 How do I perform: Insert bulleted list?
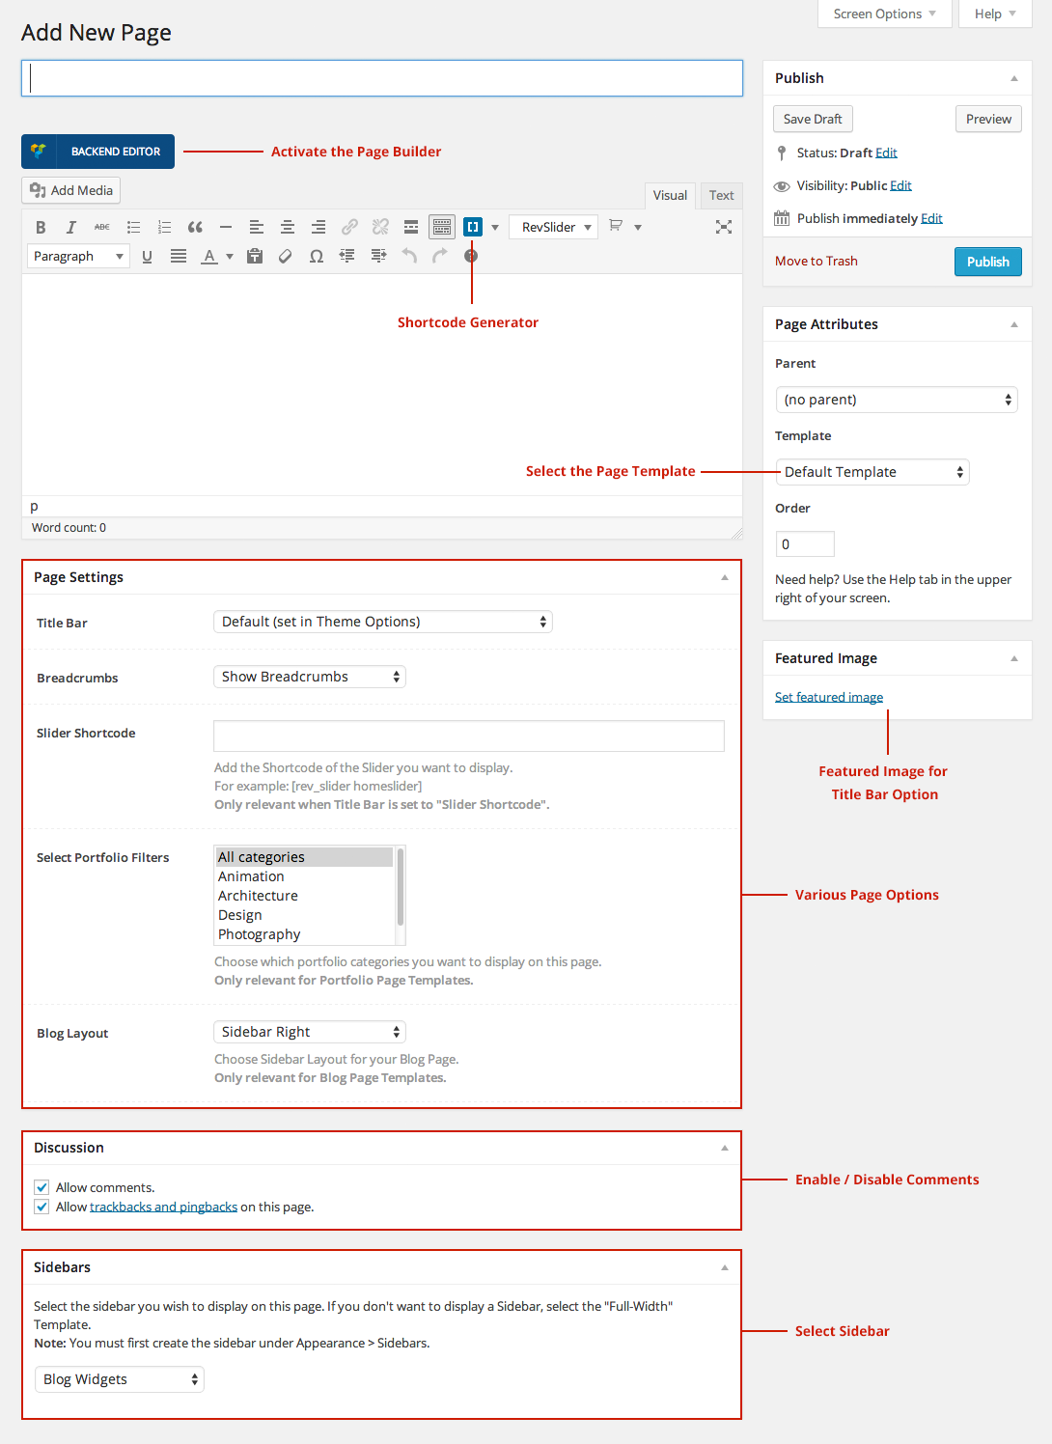pos(133,228)
